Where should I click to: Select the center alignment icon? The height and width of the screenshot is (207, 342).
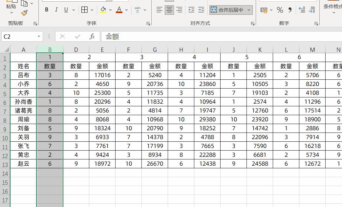click(x=169, y=10)
